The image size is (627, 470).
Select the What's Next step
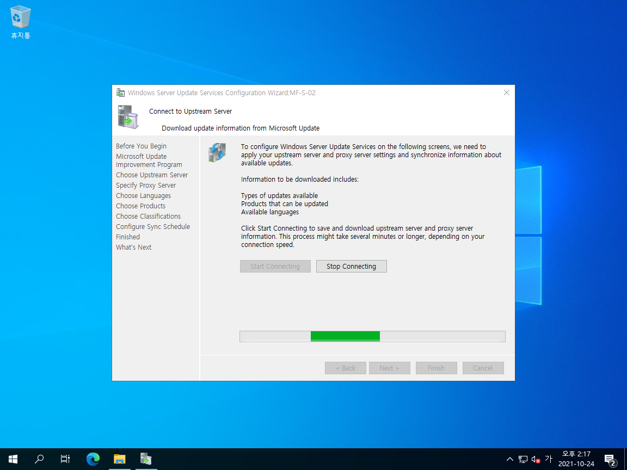point(133,248)
